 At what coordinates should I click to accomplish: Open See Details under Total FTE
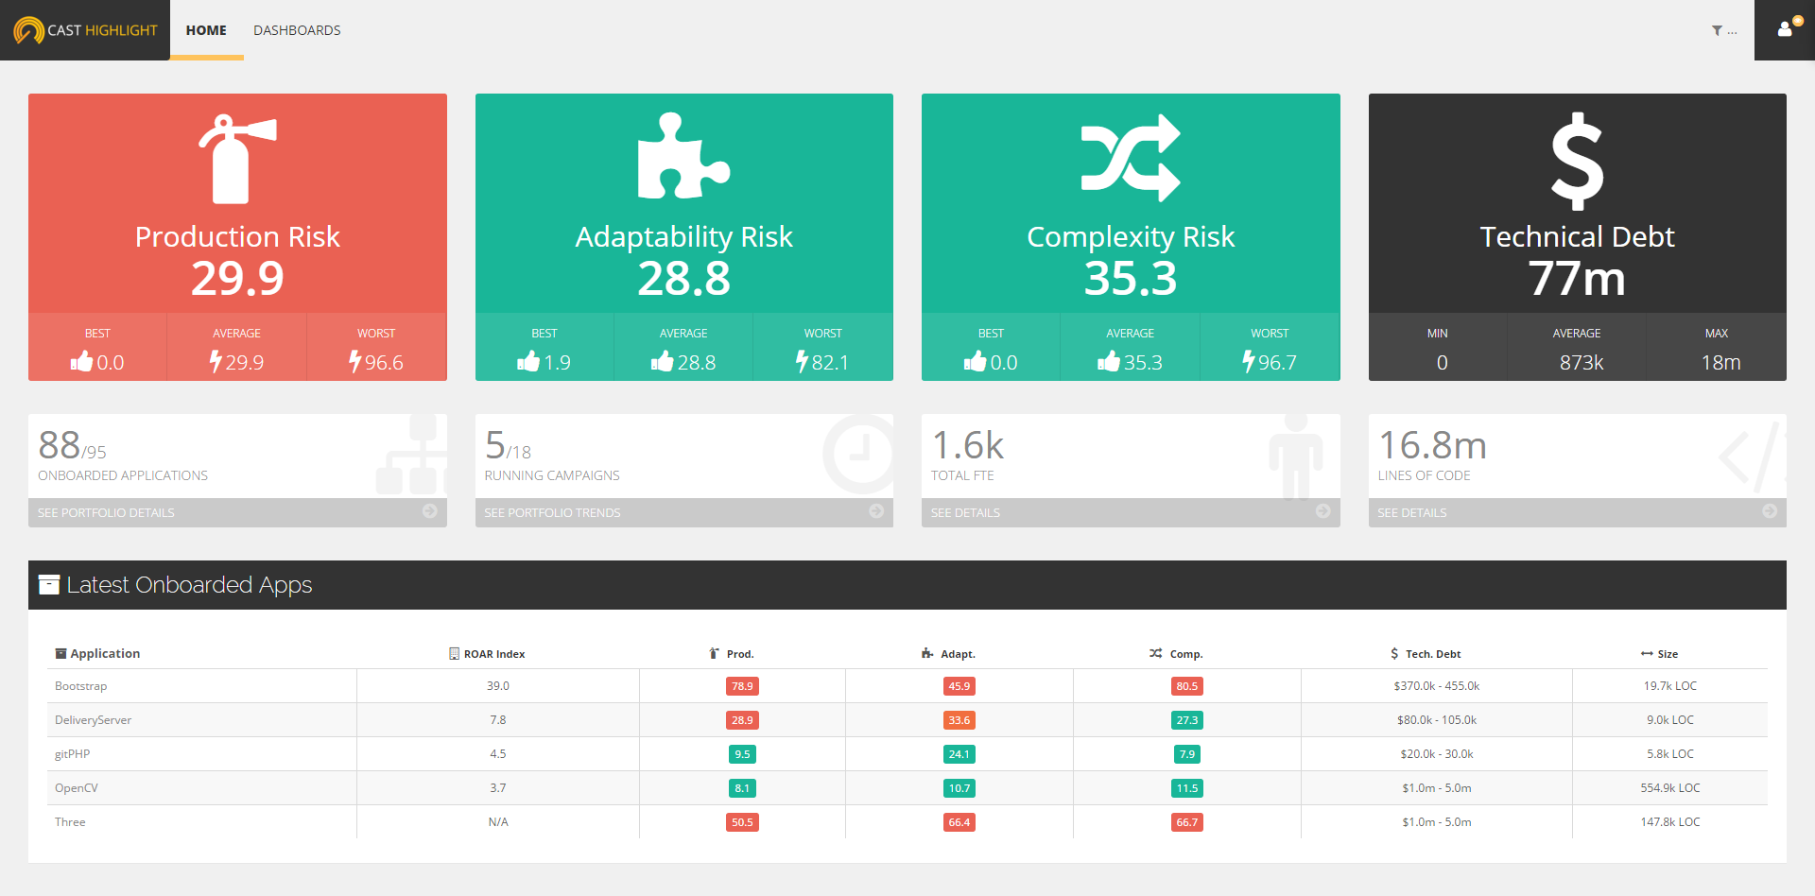(965, 512)
